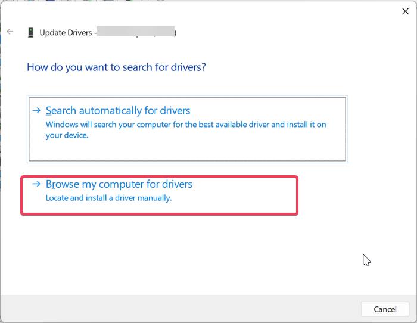Viewport: 417px width, 323px height.
Task: Go back using the back arrow
Action: (x=10, y=32)
